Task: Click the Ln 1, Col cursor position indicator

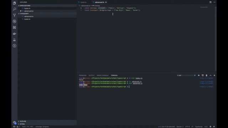Action: pos(166,127)
